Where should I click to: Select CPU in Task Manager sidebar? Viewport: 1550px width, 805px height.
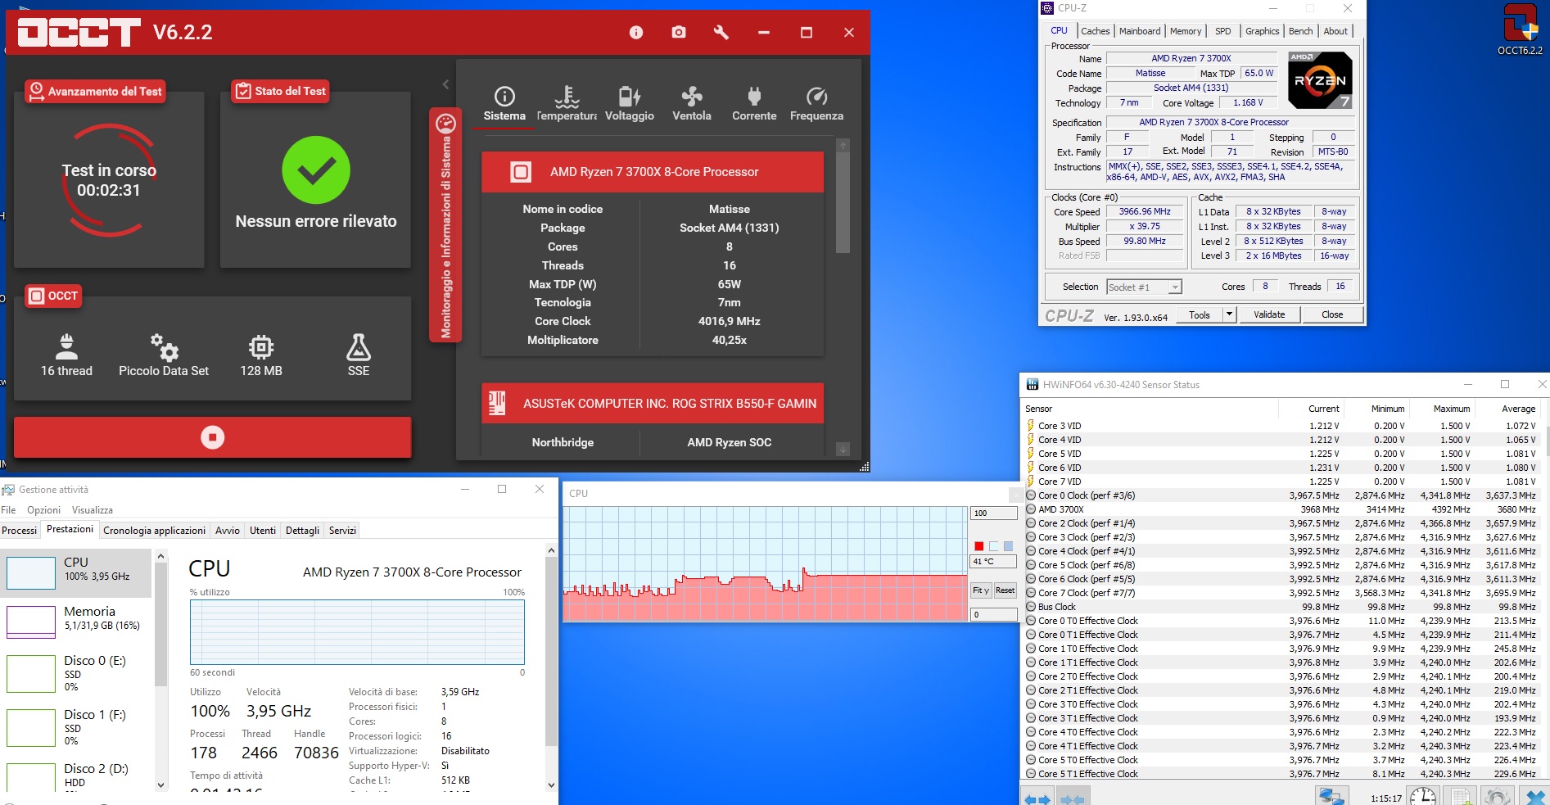(x=76, y=572)
